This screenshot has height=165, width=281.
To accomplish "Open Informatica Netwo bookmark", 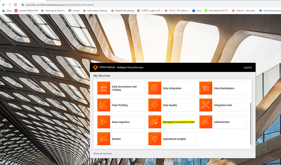I will tap(270, 11).
